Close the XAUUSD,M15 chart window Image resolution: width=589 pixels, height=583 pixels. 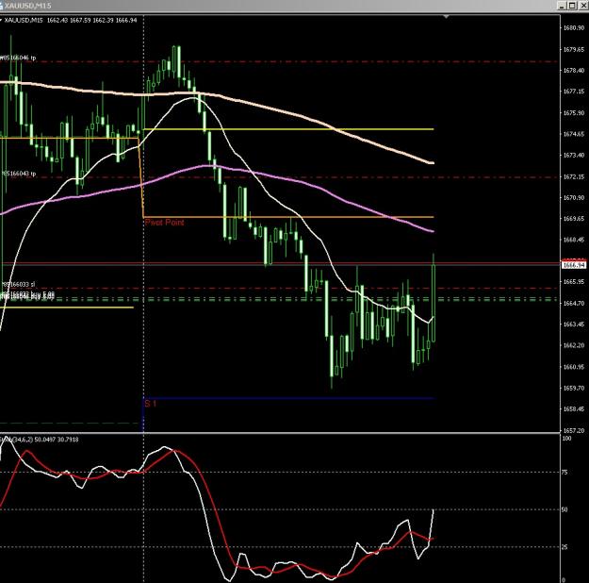(583, 6)
